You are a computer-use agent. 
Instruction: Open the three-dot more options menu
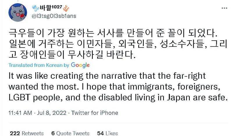(224, 8)
